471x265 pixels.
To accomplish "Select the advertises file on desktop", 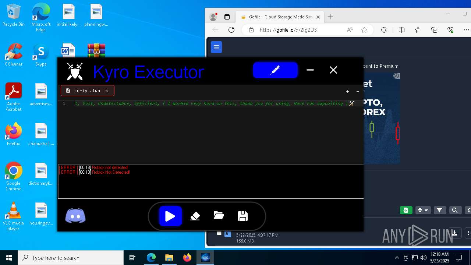I will 41,95.
